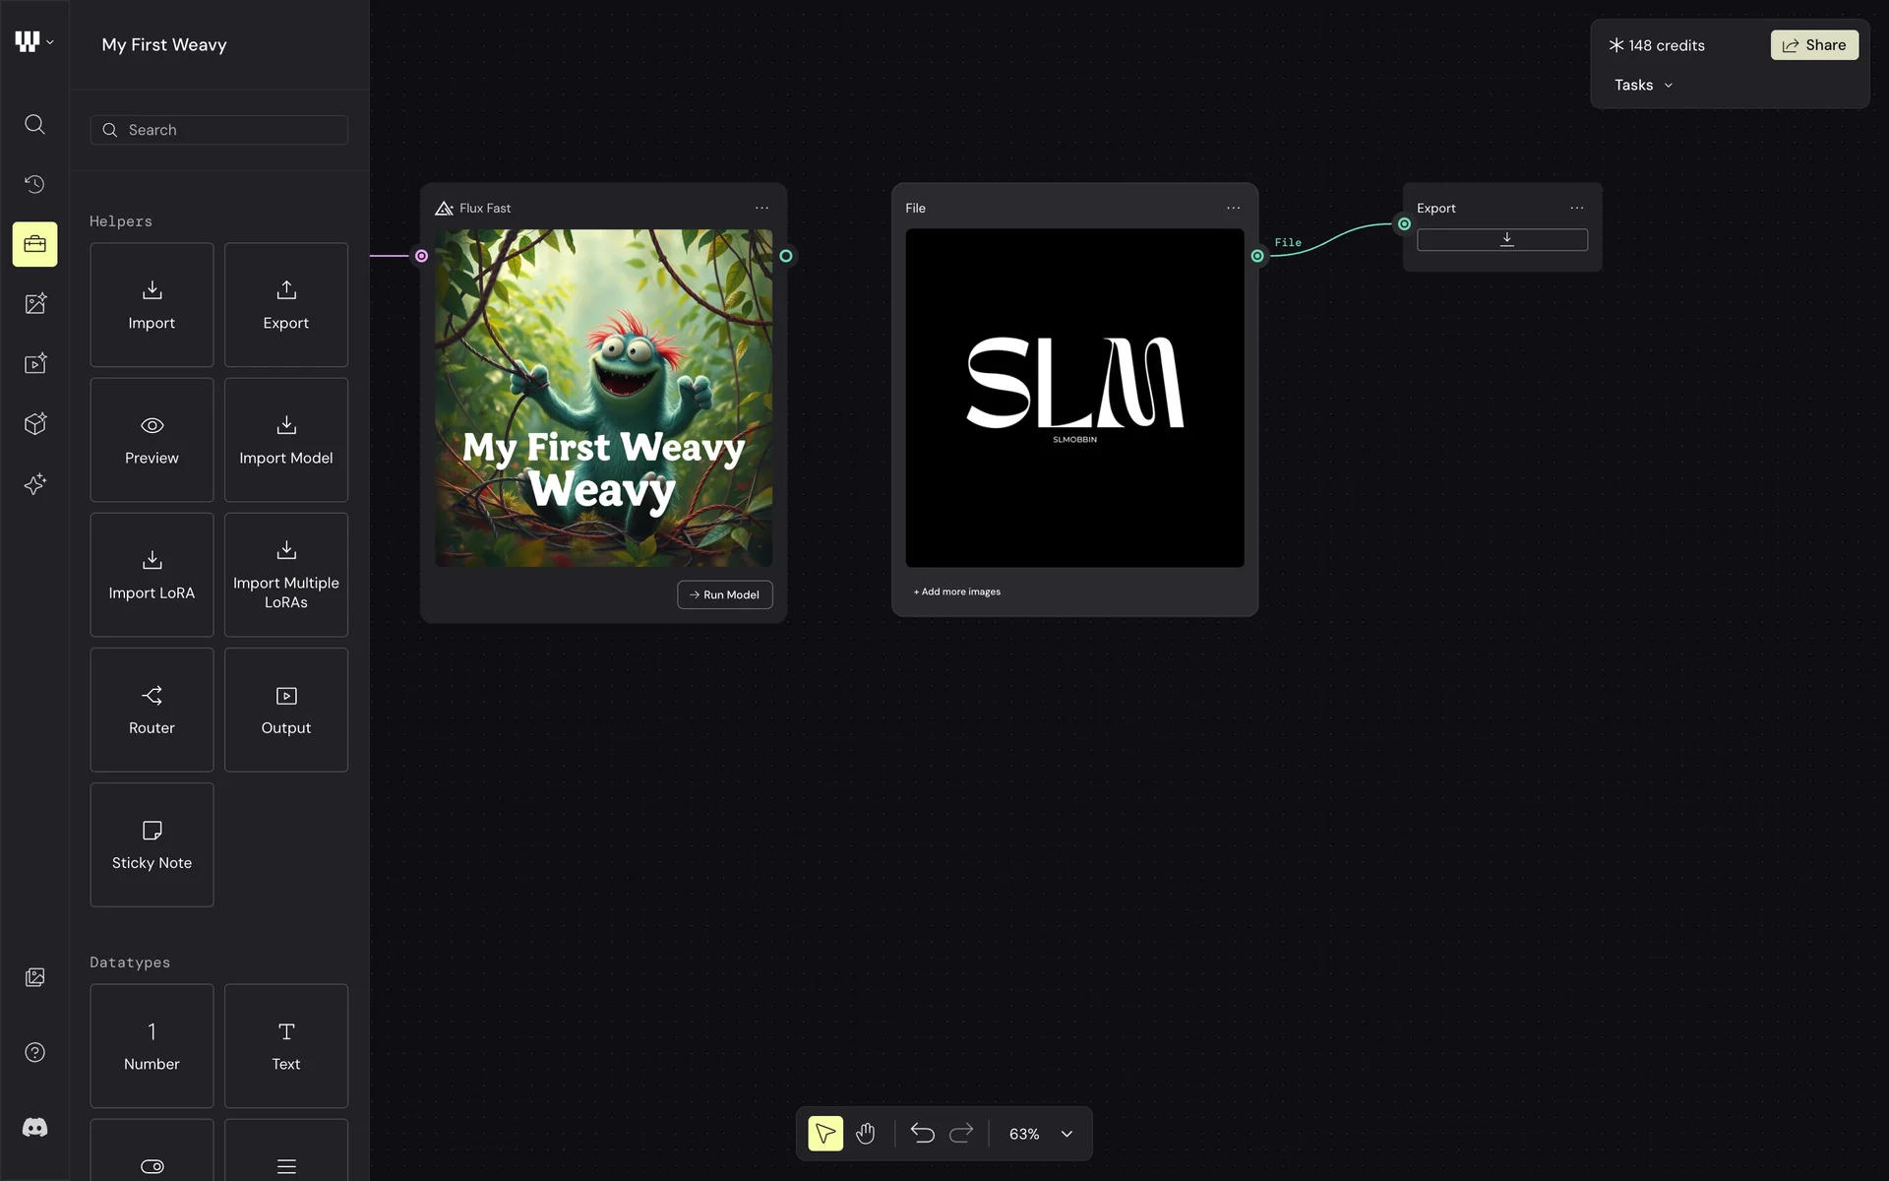
Task: Select the pointer selection tool
Action: tap(825, 1134)
